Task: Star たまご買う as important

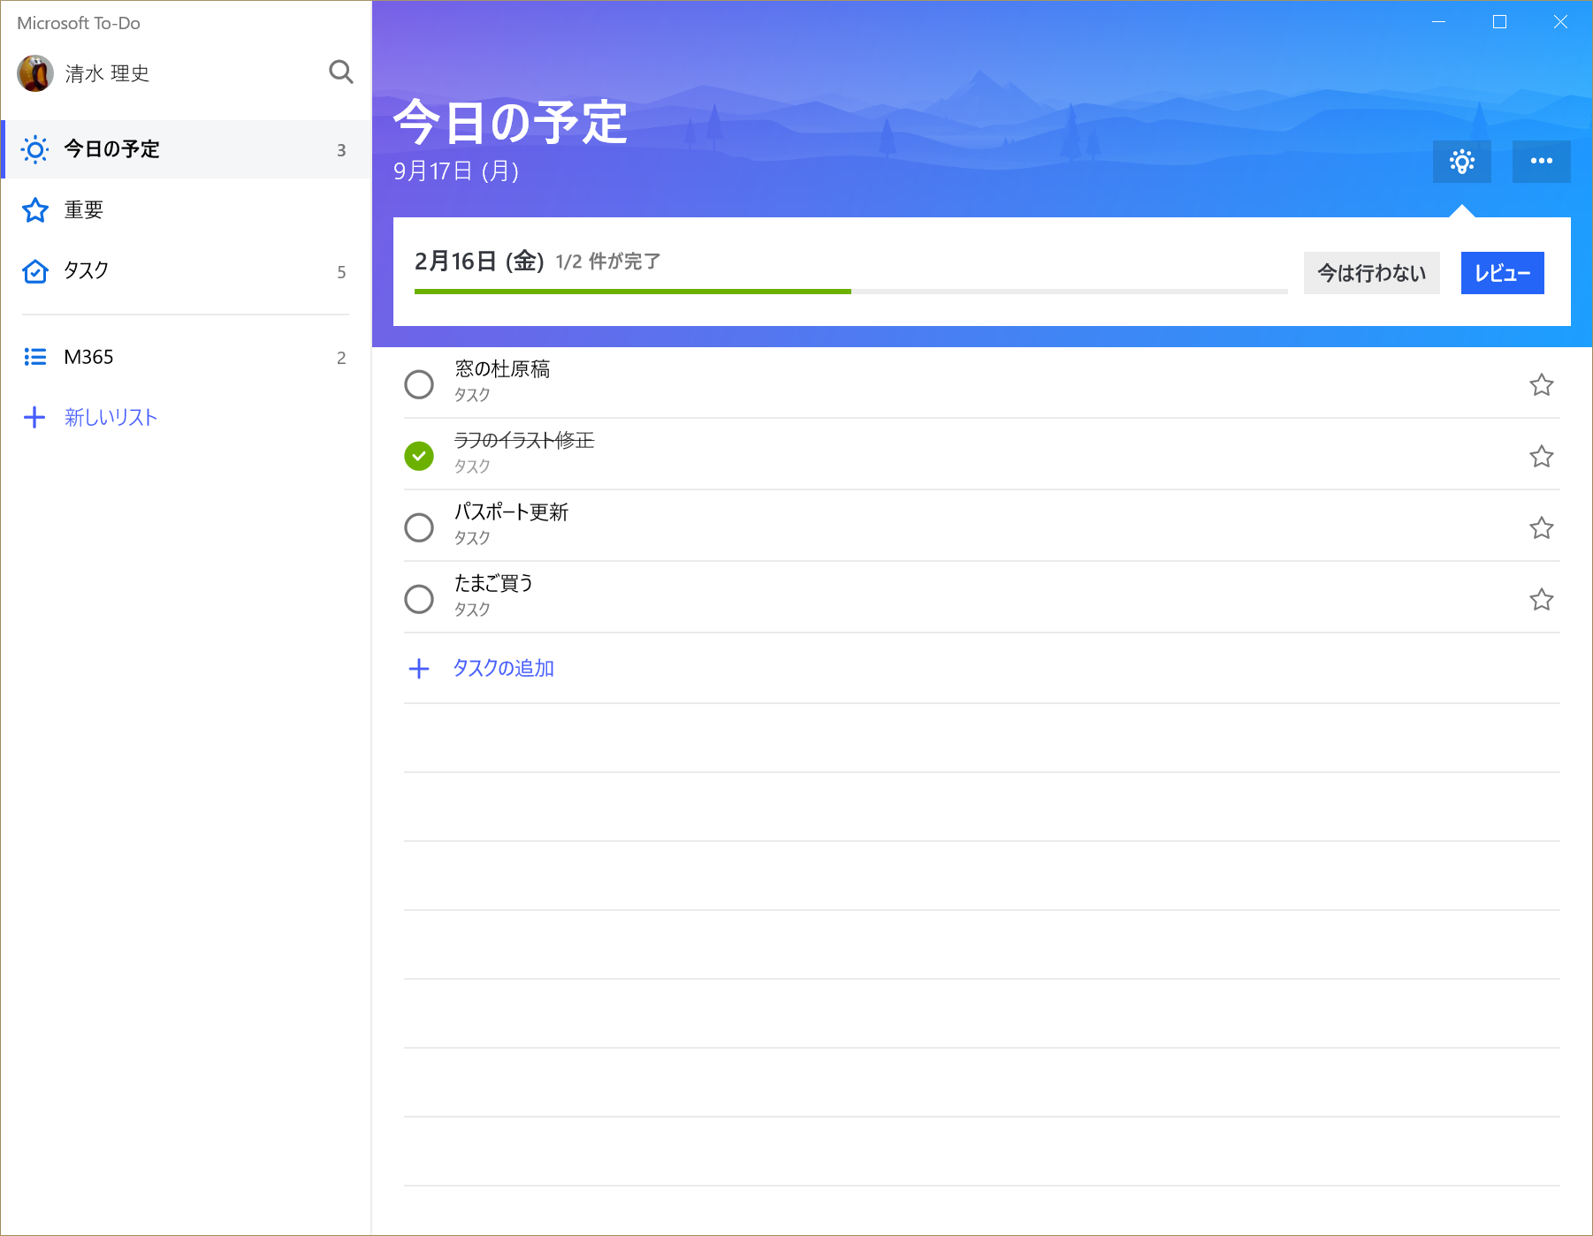Action: point(1542,599)
